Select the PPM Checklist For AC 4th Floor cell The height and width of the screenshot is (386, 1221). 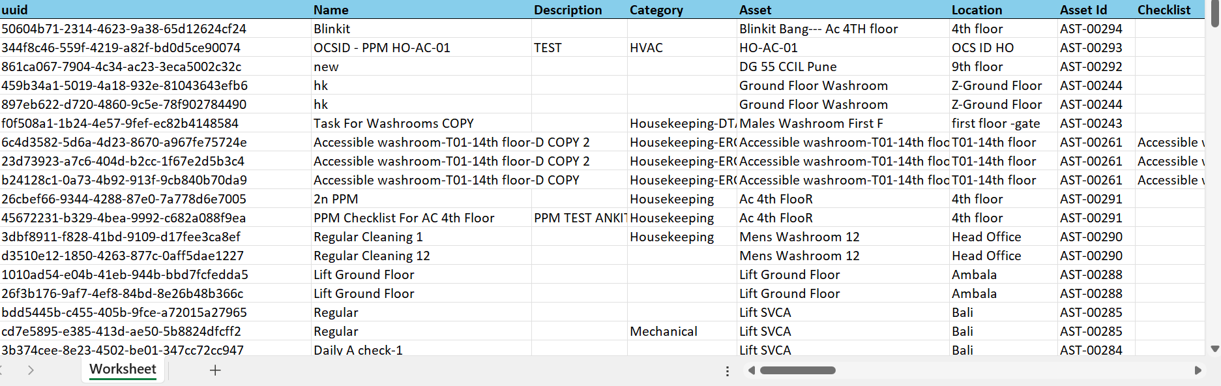point(404,218)
